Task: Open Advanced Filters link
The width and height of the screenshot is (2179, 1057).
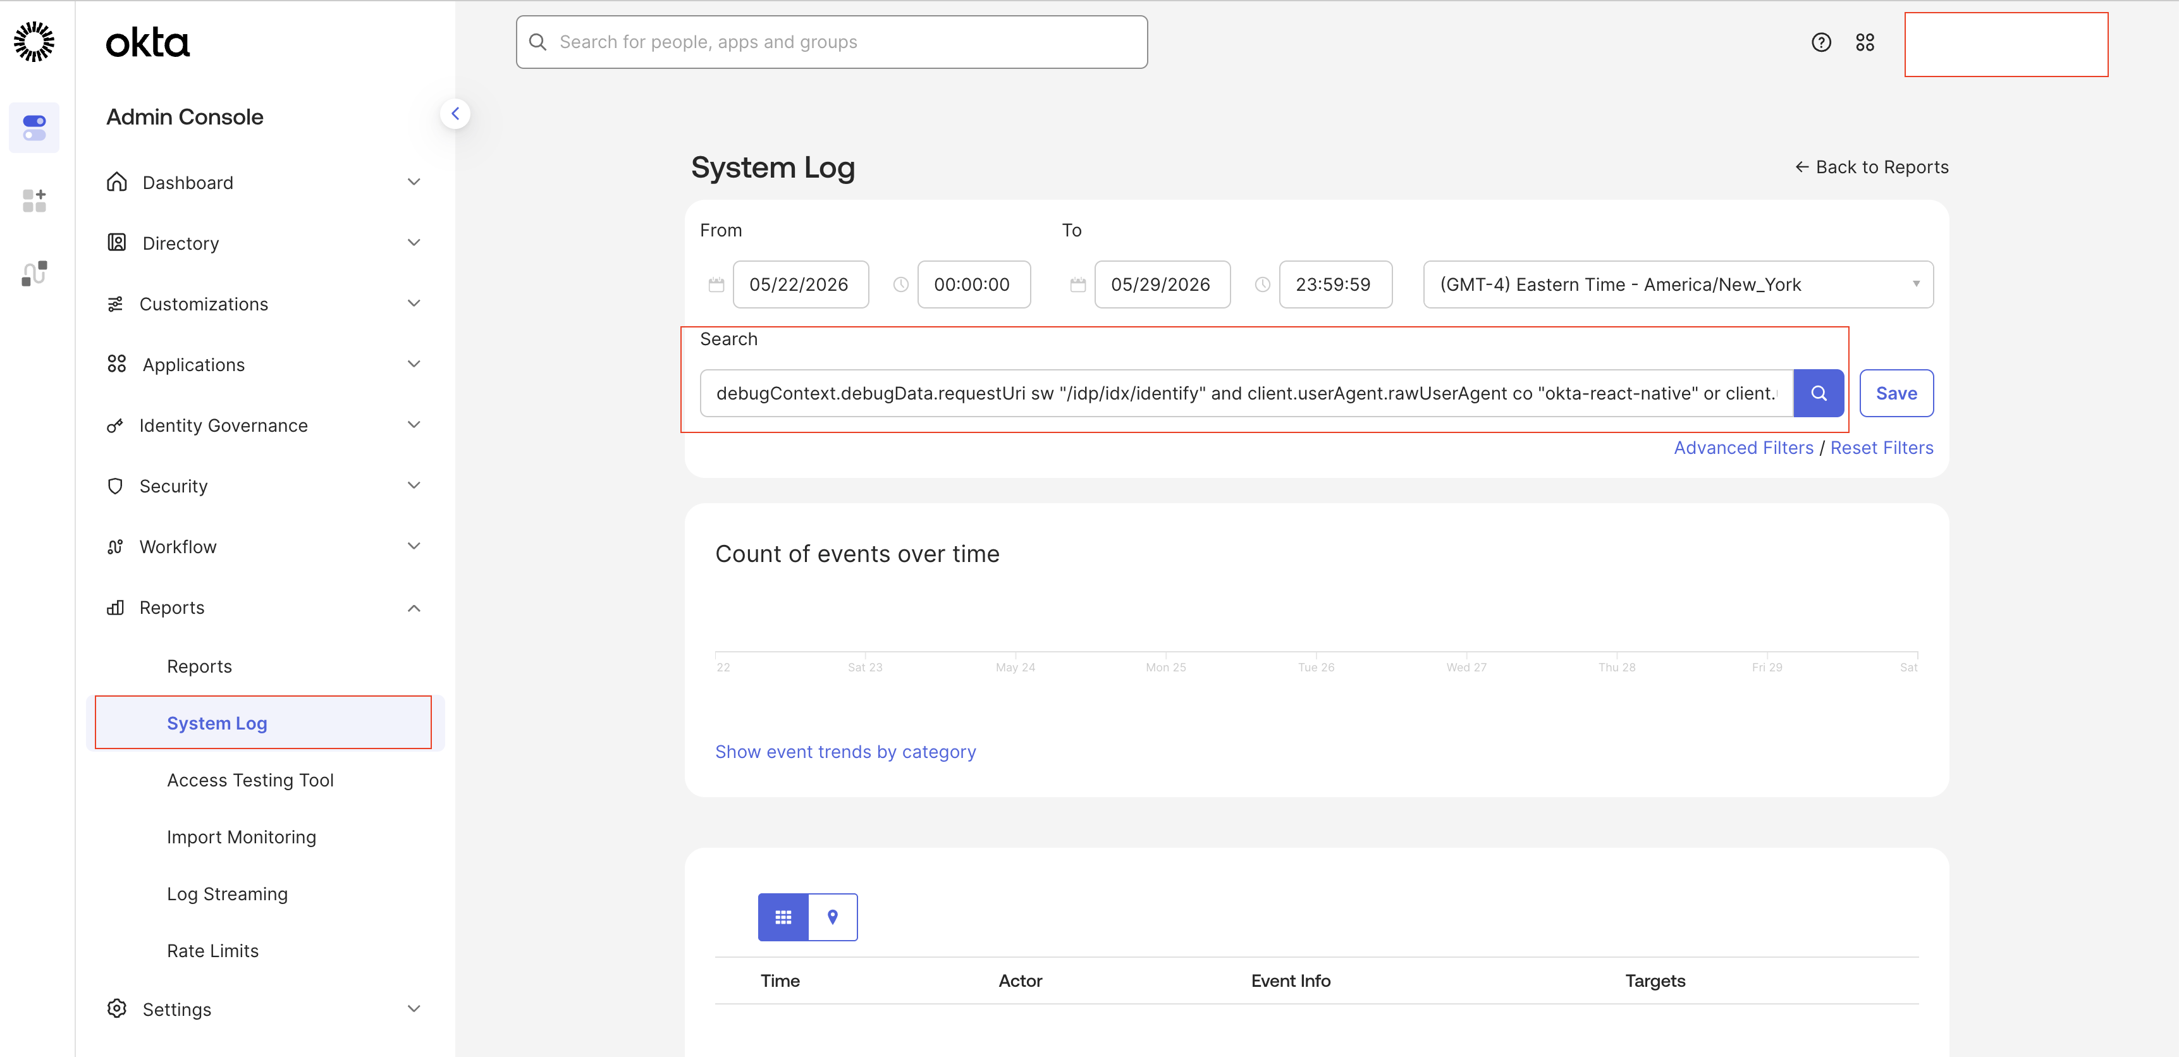Action: point(1743,448)
